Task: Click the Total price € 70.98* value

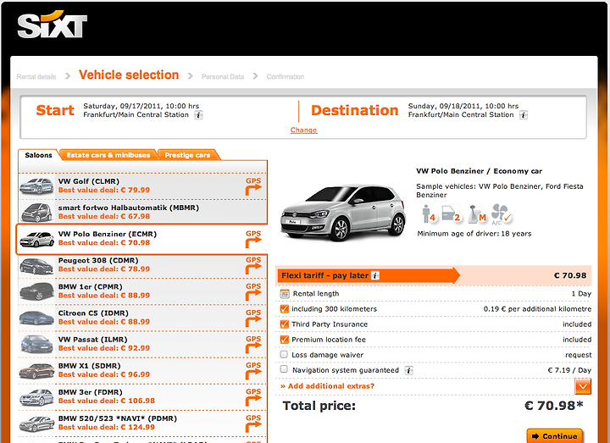Action: 553,406
